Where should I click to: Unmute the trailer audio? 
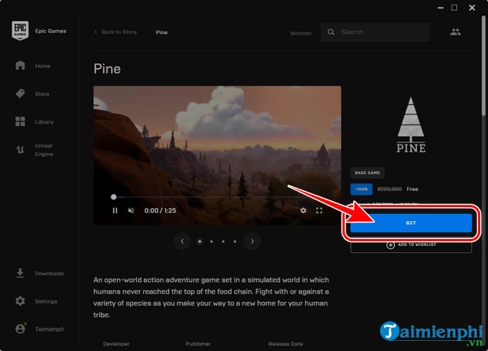[131, 210]
